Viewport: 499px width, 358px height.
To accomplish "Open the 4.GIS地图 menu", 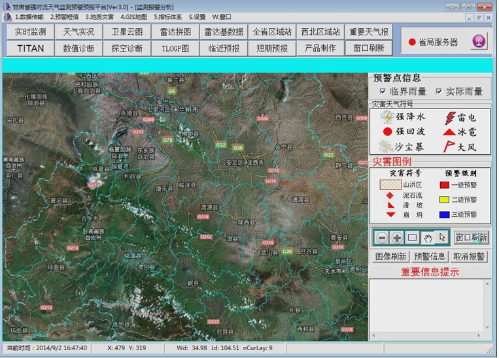I will (x=133, y=17).
